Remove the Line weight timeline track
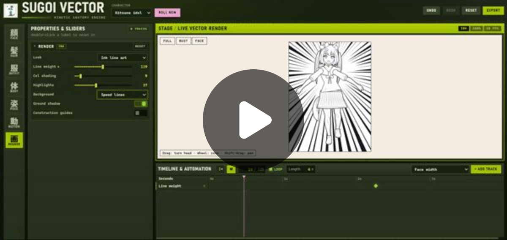Image resolution: width=507 pixels, height=240 pixels. pos(204,186)
